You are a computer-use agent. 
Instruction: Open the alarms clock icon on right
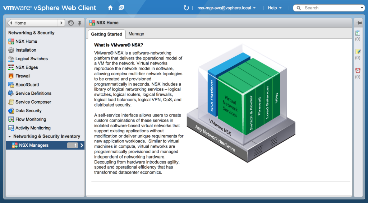click(358, 70)
